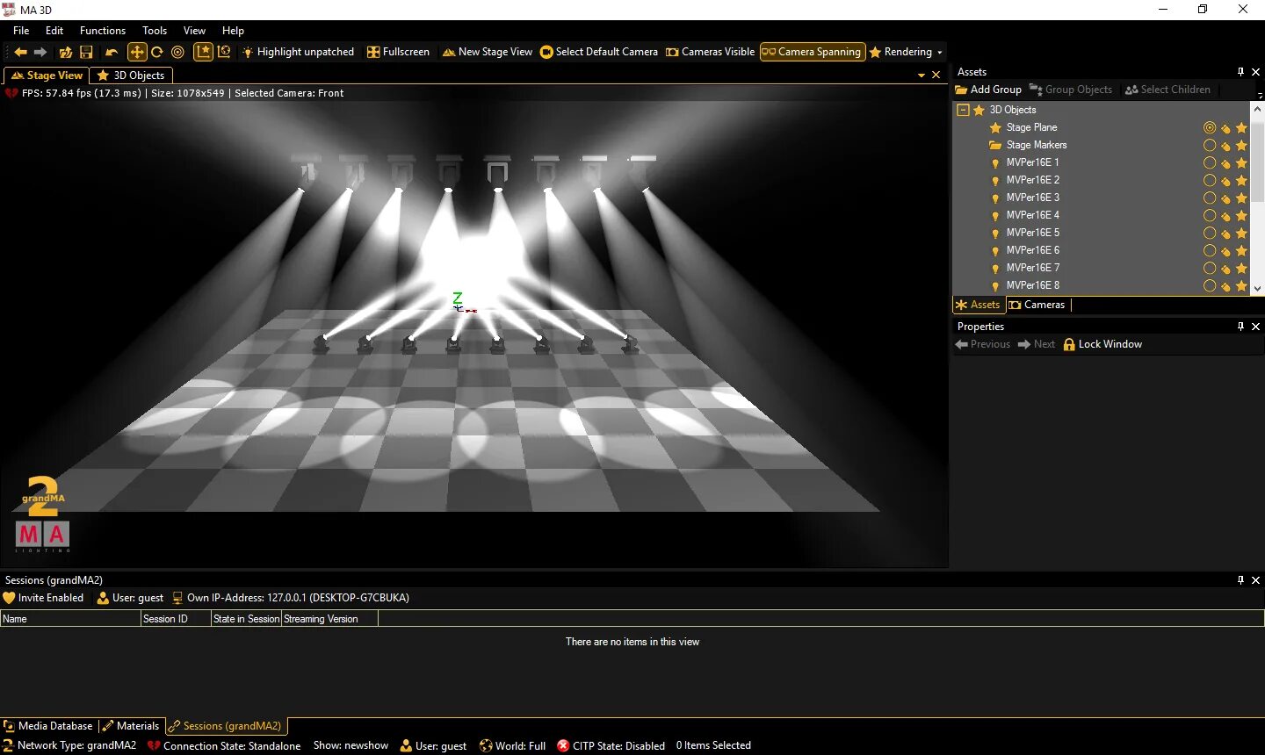Click Select Default Camera button

(599, 52)
